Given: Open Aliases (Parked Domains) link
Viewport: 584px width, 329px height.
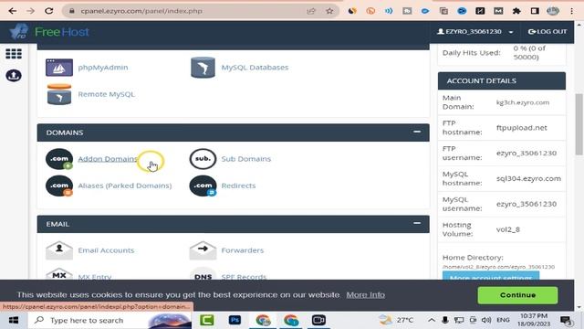Looking at the screenshot, I should tap(125, 186).
